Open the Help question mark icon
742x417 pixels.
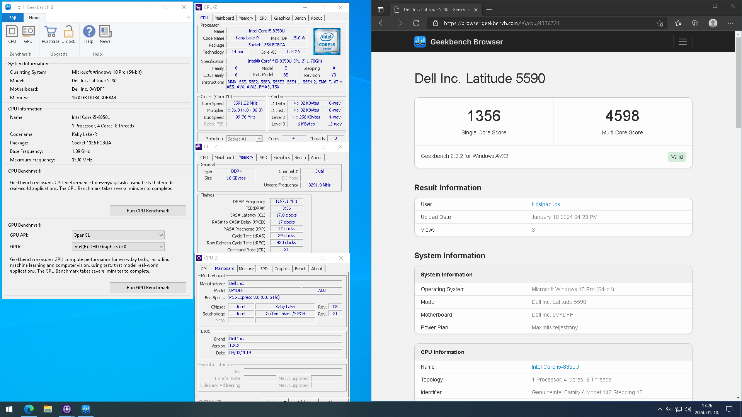coord(89,35)
